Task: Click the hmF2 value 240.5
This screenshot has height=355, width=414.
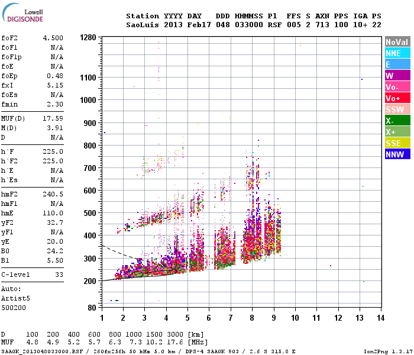Action: coord(53,195)
